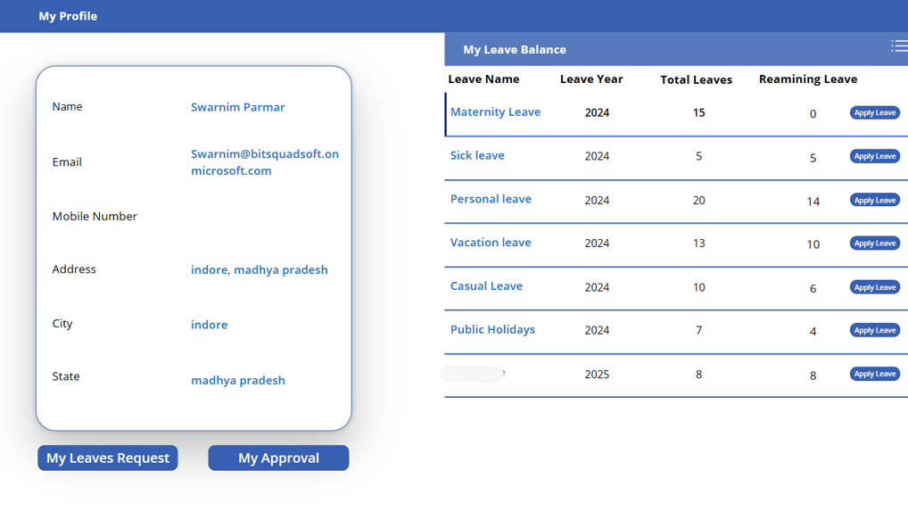
Task: Click the empty Mobile Number field
Action: tap(263, 217)
